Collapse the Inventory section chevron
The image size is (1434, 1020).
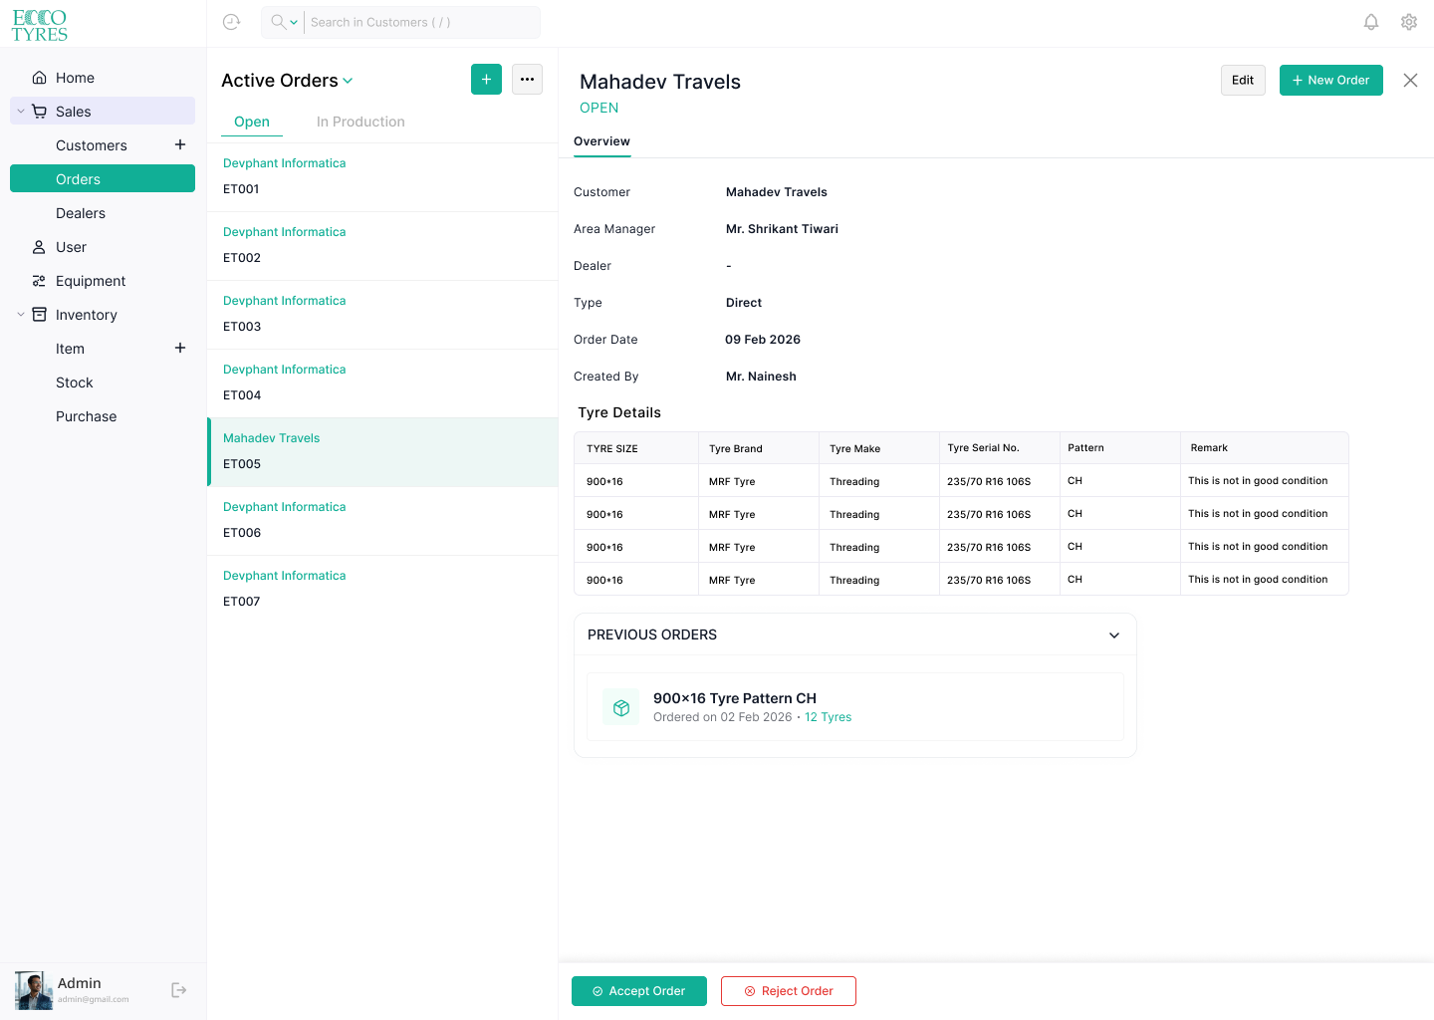point(21,315)
